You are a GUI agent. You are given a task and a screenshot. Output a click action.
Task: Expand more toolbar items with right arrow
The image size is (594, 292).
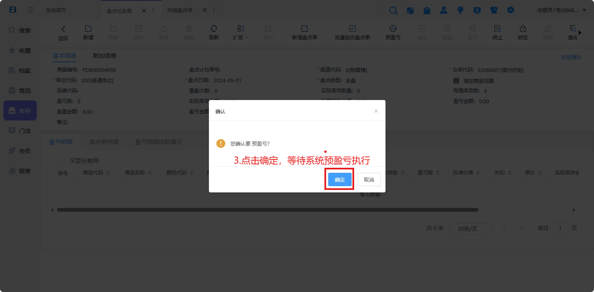coord(580,32)
